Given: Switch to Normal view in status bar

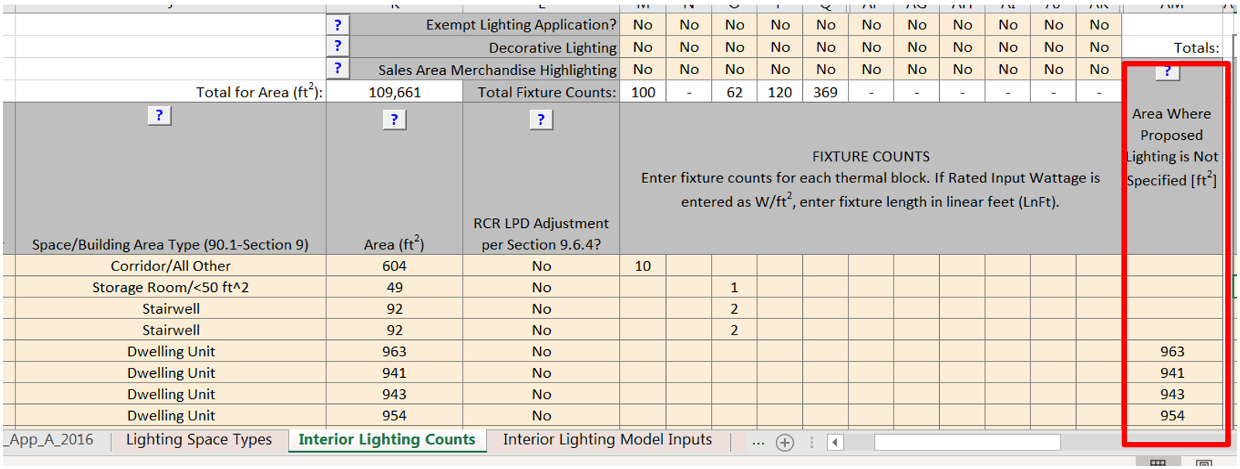Looking at the screenshot, I should click(x=1157, y=464).
